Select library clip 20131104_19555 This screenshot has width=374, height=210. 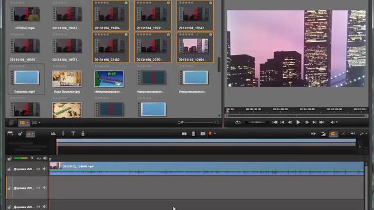pyautogui.click(x=25, y=46)
